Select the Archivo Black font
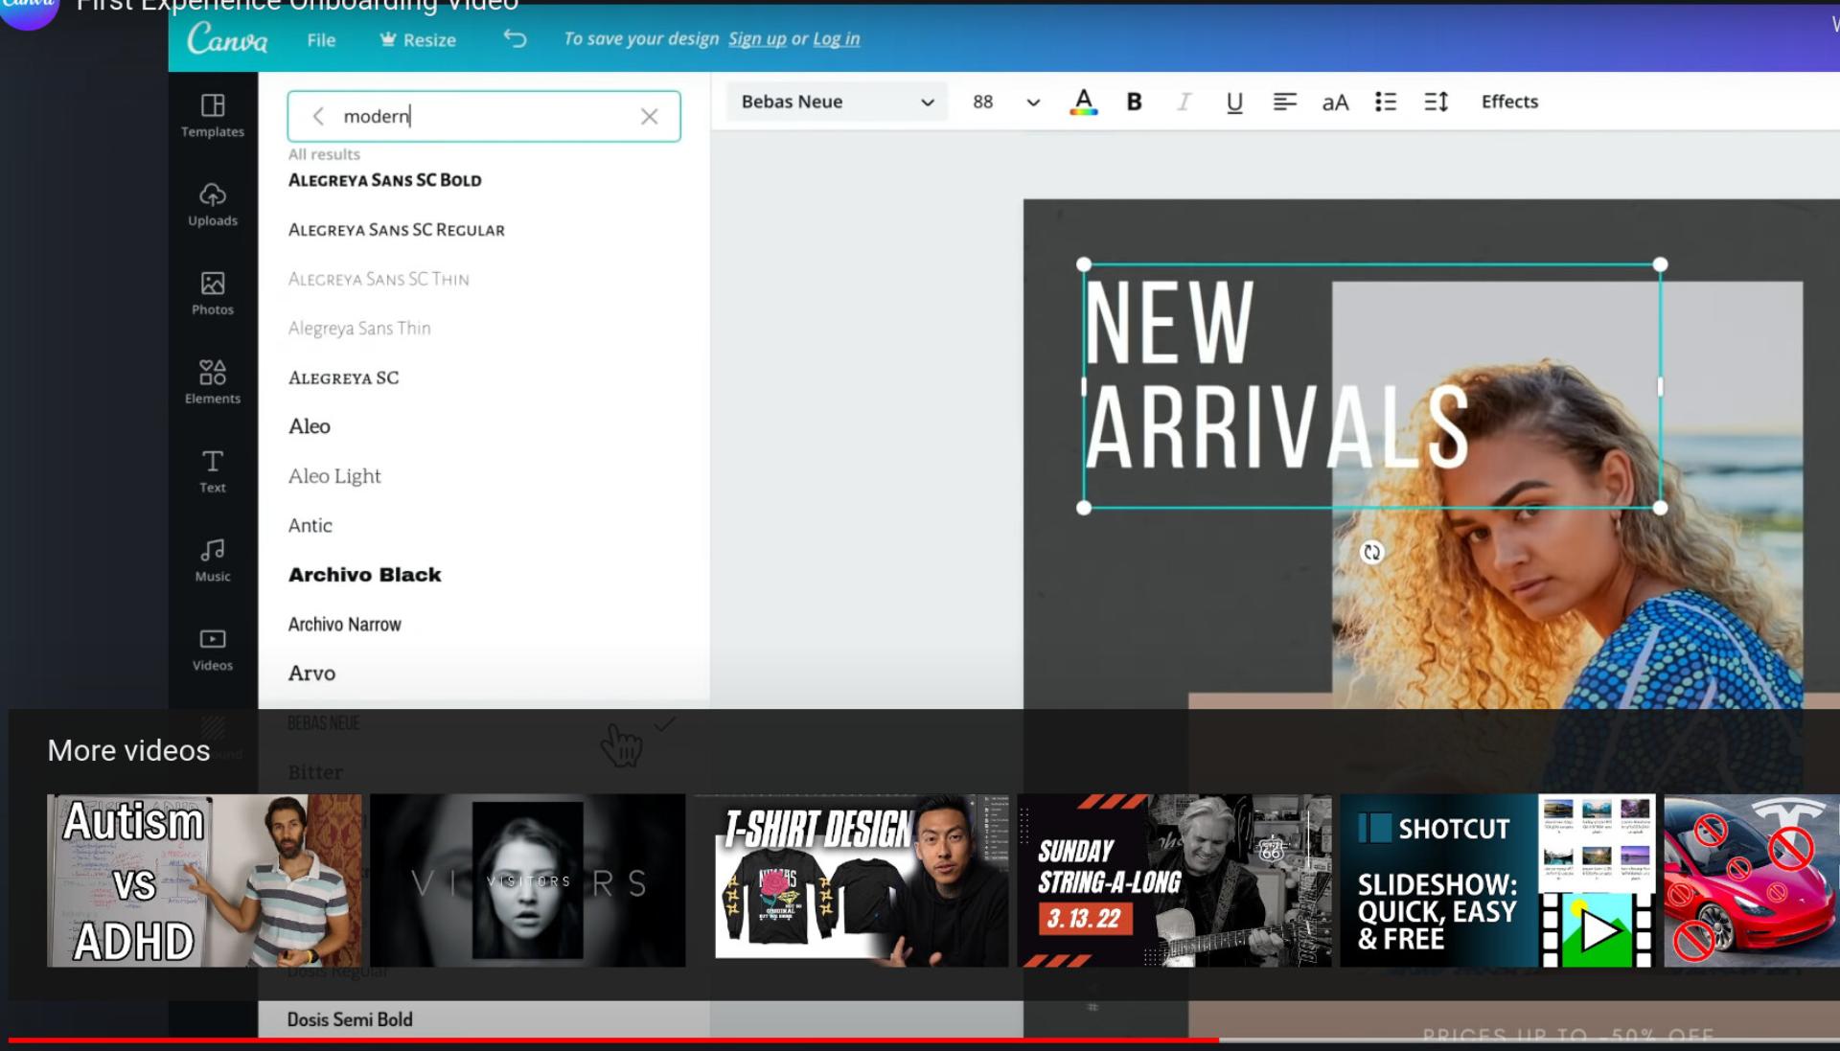 365,575
